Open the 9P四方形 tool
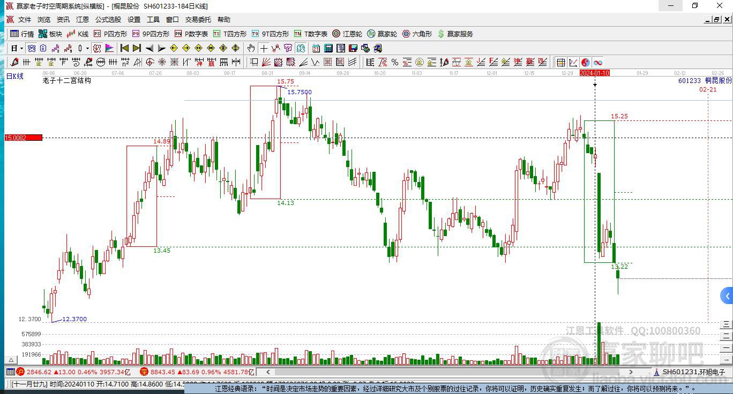733x394 pixels. pos(151,34)
